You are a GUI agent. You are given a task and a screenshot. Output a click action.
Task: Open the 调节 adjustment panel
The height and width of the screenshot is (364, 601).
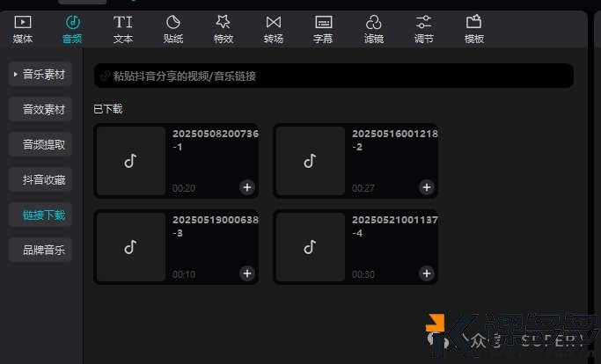[x=423, y=28]
